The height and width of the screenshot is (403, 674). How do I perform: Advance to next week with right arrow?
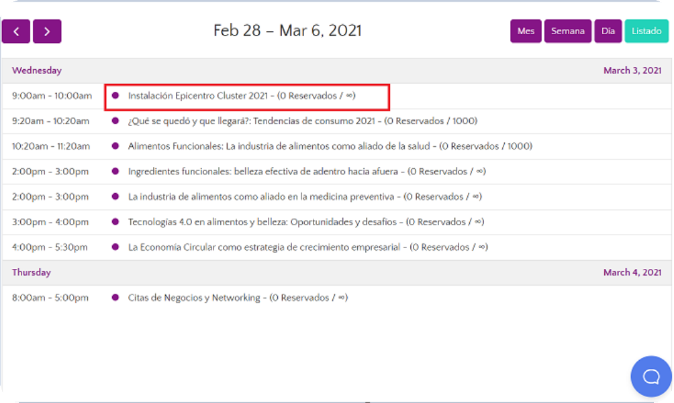(47, 32)
